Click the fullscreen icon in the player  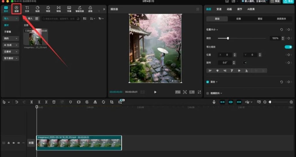click(199, 92)
